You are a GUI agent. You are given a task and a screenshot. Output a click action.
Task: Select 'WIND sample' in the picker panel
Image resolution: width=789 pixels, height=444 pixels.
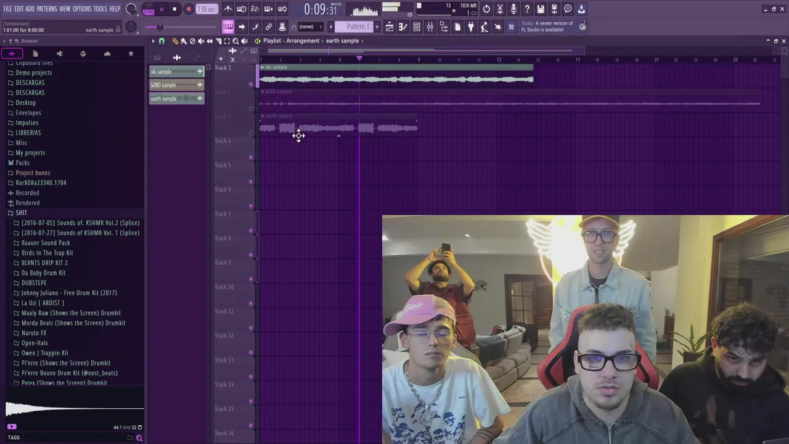[176, 85]
